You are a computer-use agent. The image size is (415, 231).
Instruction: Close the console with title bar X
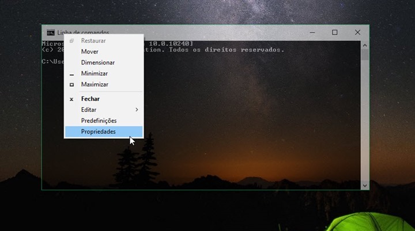click(357, 33)
